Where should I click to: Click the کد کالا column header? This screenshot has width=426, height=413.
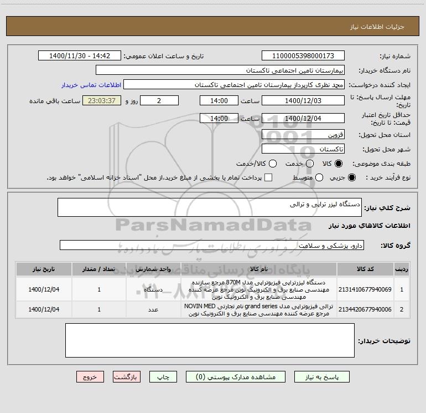tap(365, 269)
